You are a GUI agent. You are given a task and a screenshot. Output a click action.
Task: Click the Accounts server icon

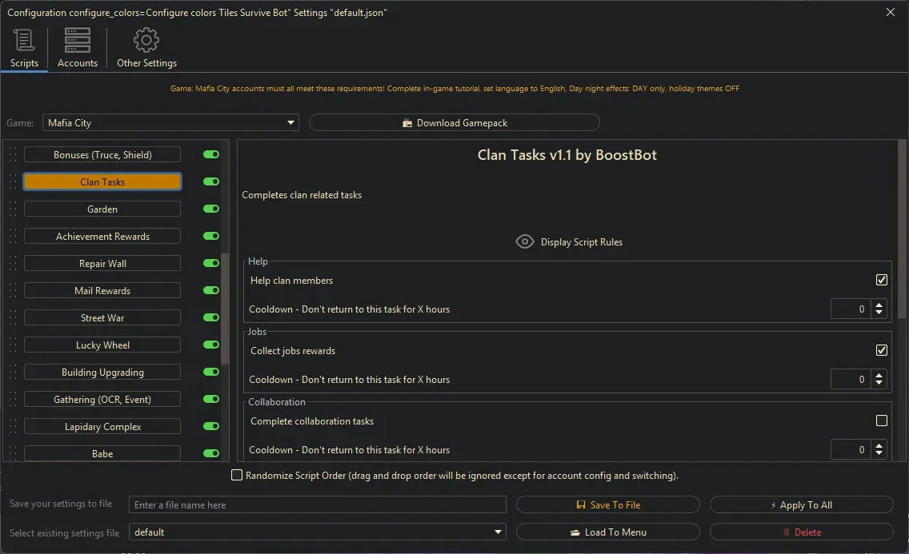tap(77, 39)
